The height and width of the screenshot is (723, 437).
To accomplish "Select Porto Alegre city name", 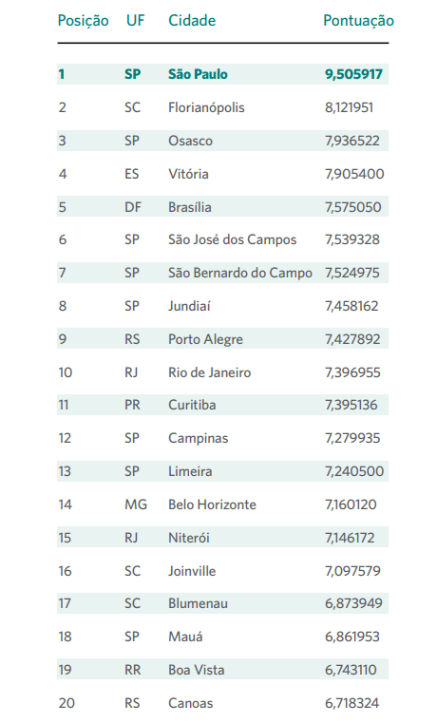I will click(205, 339).
